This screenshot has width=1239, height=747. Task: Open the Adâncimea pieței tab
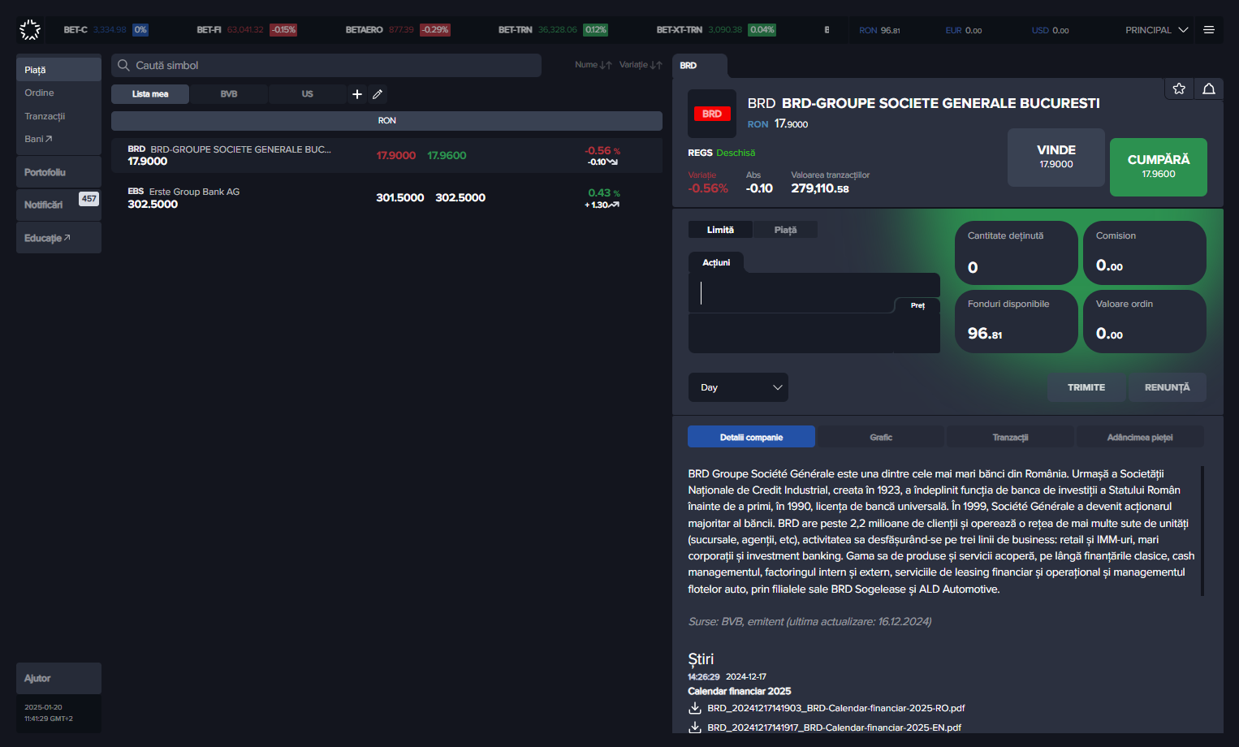[1140, 437]
